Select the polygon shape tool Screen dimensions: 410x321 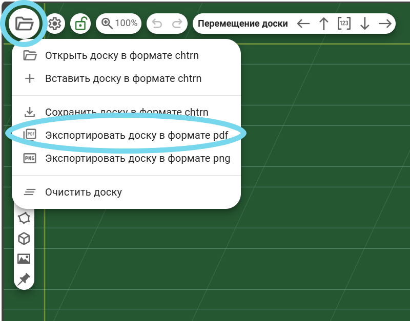tap(24, 219)
